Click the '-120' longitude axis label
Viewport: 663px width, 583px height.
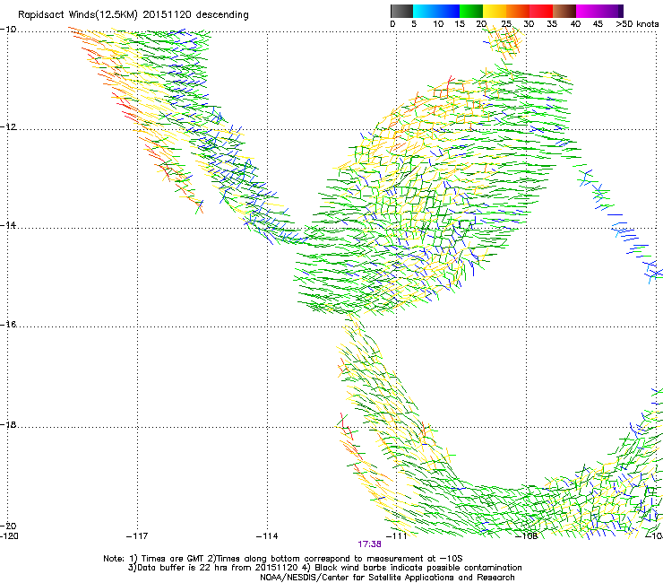pos(9,536)
